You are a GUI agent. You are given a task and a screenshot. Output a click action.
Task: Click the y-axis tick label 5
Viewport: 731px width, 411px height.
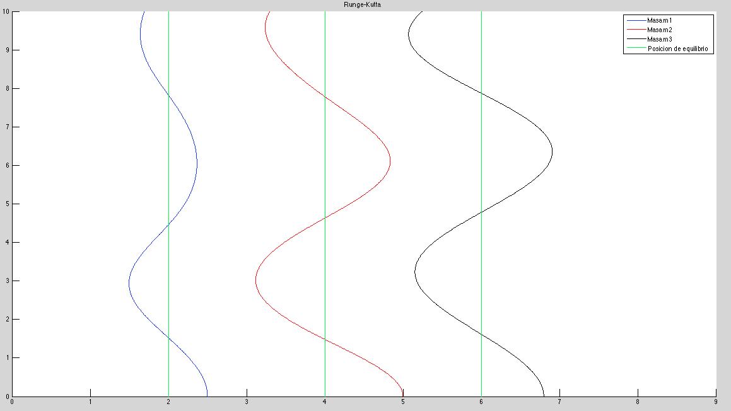click(8, 204)
